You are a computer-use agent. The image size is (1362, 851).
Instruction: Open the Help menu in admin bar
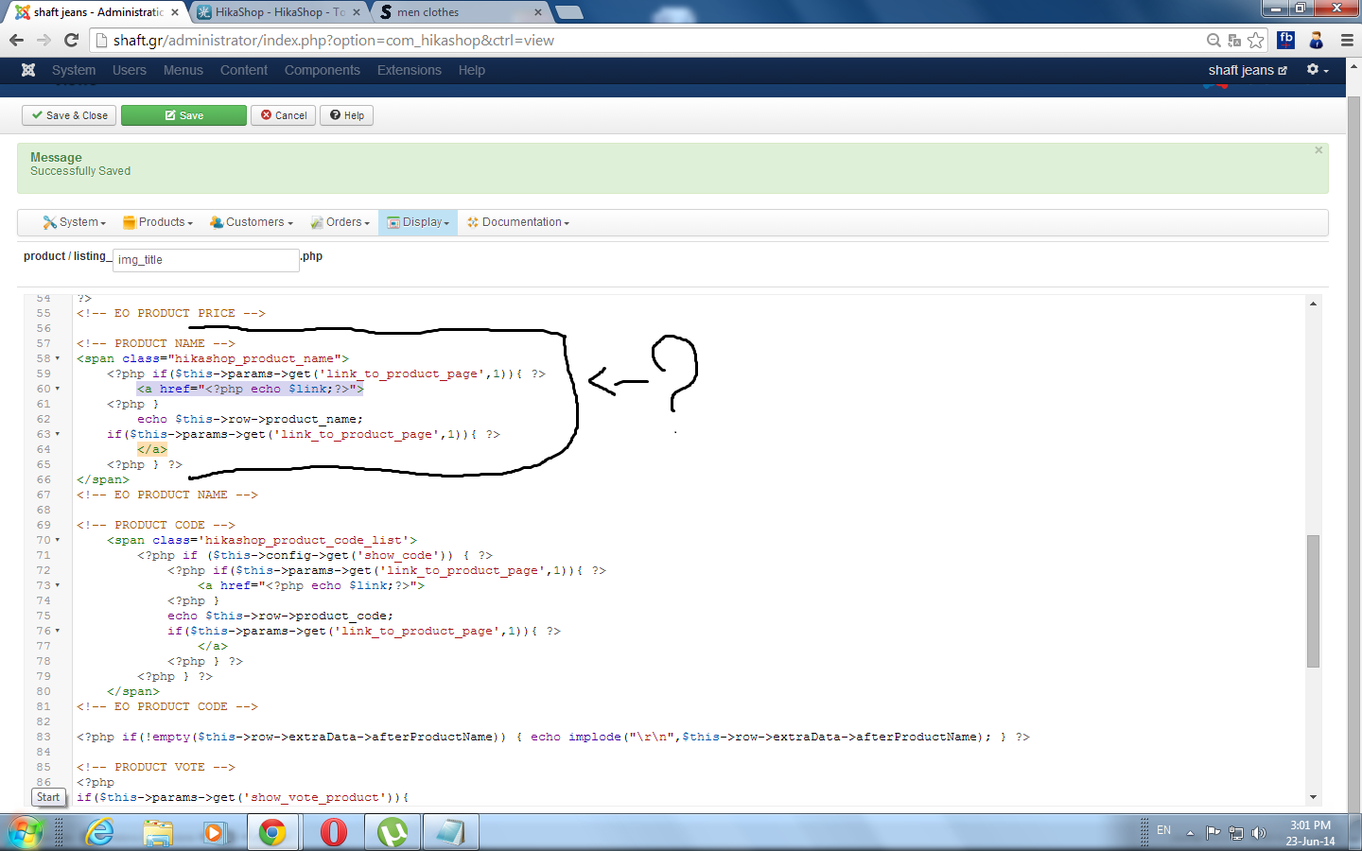[472, 70]
